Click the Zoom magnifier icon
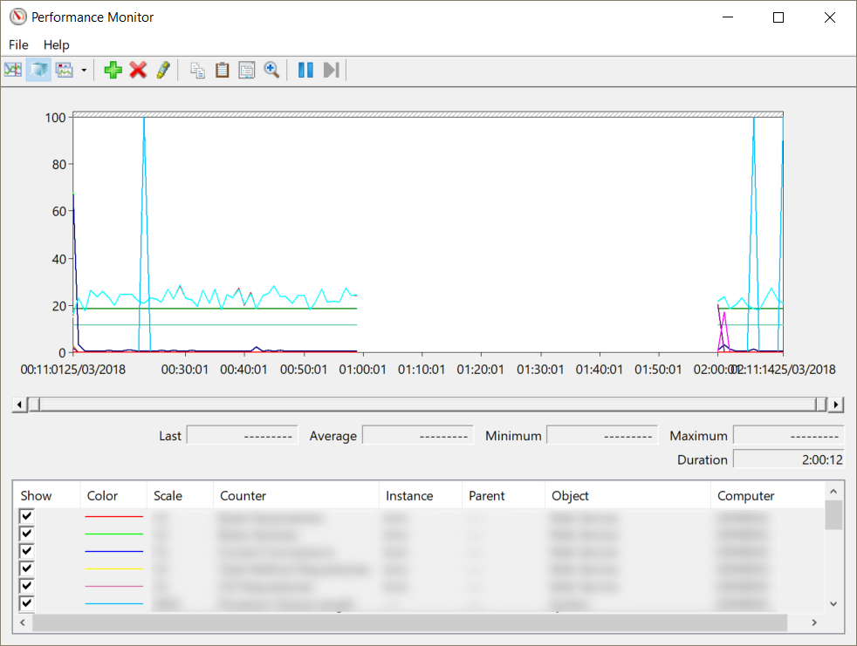 271,70
